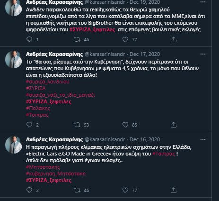
Task: Open more options for Dec 16 tweet
Action: point(203,139)
